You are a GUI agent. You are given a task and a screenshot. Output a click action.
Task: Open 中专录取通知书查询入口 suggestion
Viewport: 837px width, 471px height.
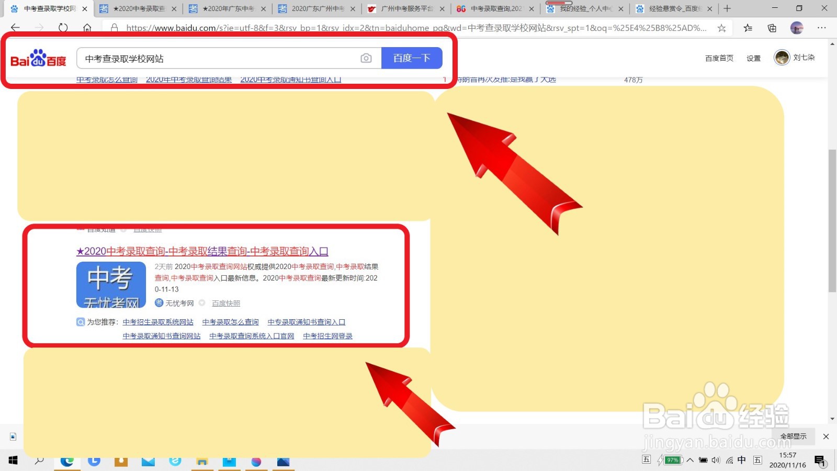[307, 322]
